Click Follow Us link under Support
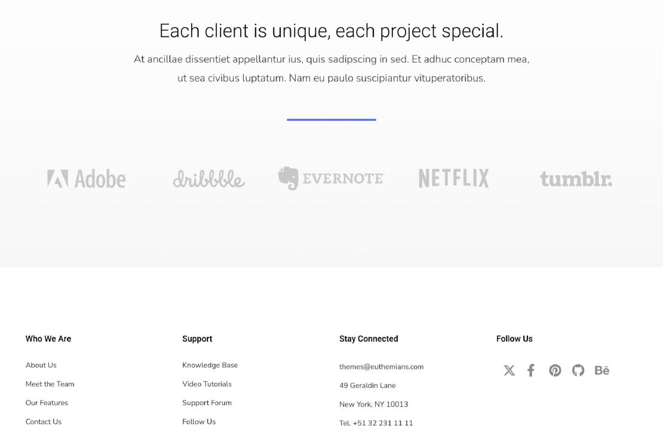The image size is (663, 442). pos(199,422)
